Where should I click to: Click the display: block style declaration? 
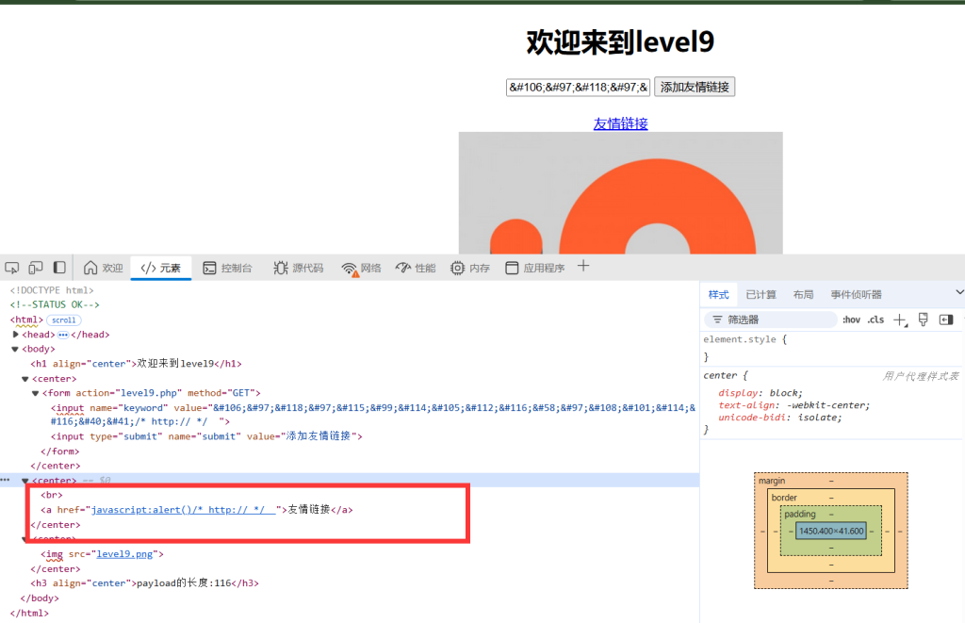(x=761, y=393)
